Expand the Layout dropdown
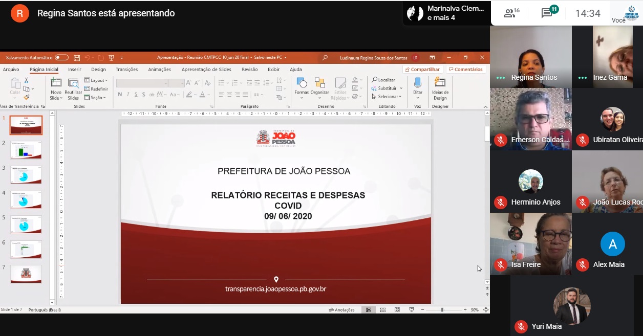Screen dimensions: 643x336 click(x=96, y=80)
